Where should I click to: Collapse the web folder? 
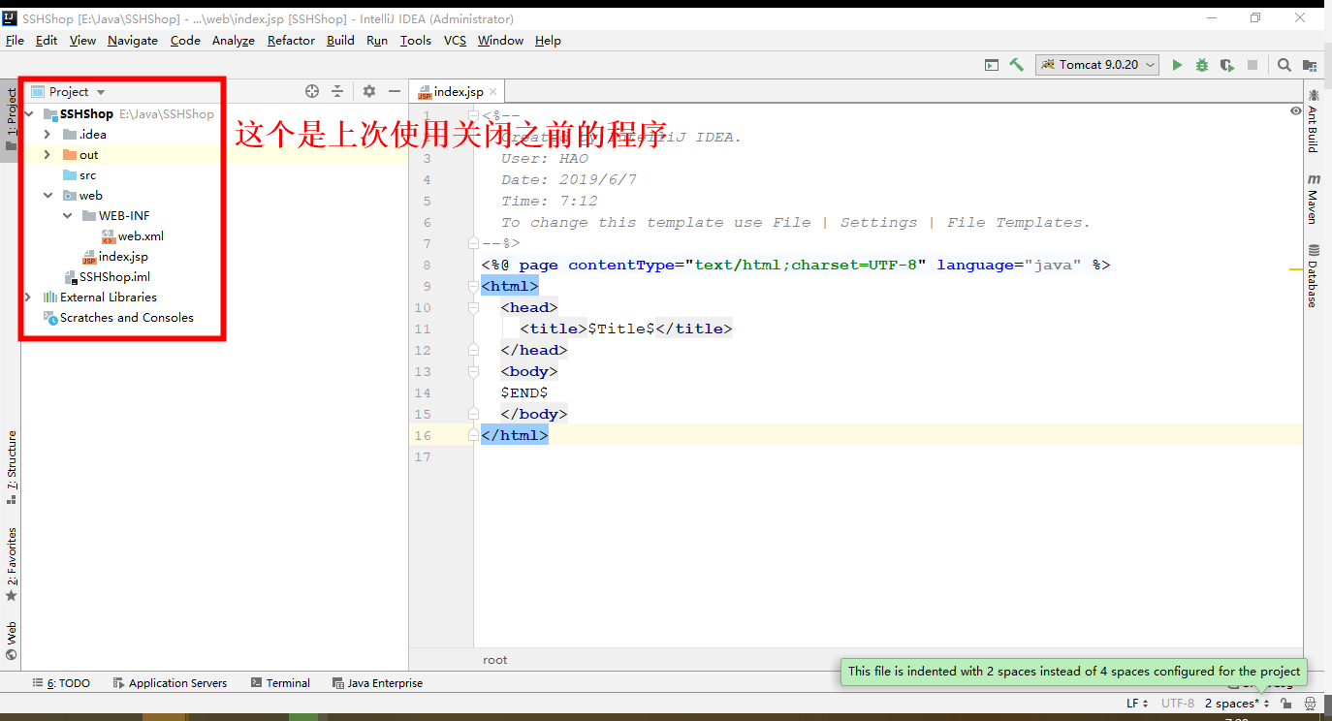click(48, 196)
